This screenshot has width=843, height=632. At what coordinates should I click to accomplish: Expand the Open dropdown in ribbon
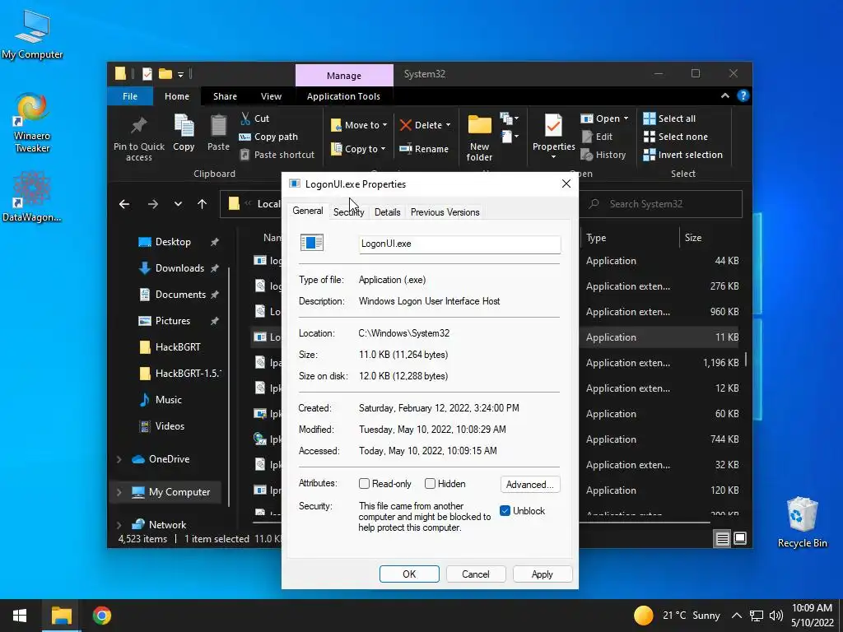626,118
